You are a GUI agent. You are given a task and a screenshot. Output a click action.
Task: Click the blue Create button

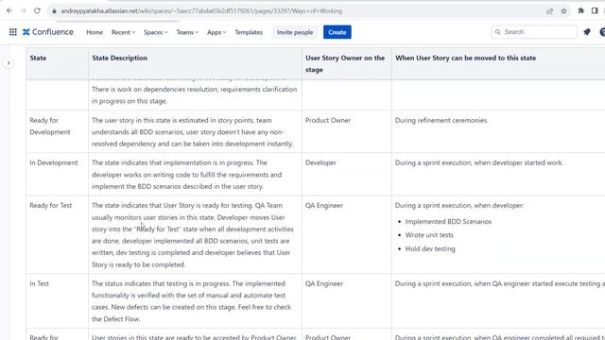pos(337,32)
